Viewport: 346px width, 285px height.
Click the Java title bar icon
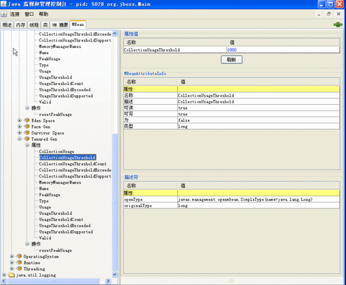[x=4, y=4]
